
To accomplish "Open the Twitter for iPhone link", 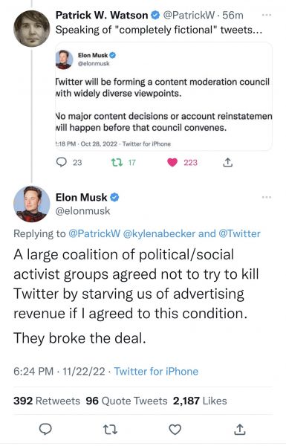I will tap(156, 371).
